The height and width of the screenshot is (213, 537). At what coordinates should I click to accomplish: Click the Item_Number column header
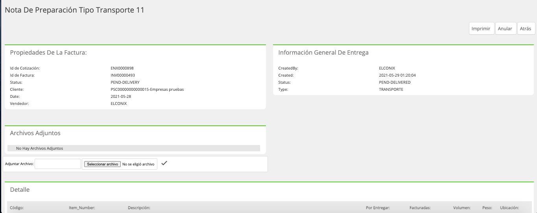(x=82, y=208)
